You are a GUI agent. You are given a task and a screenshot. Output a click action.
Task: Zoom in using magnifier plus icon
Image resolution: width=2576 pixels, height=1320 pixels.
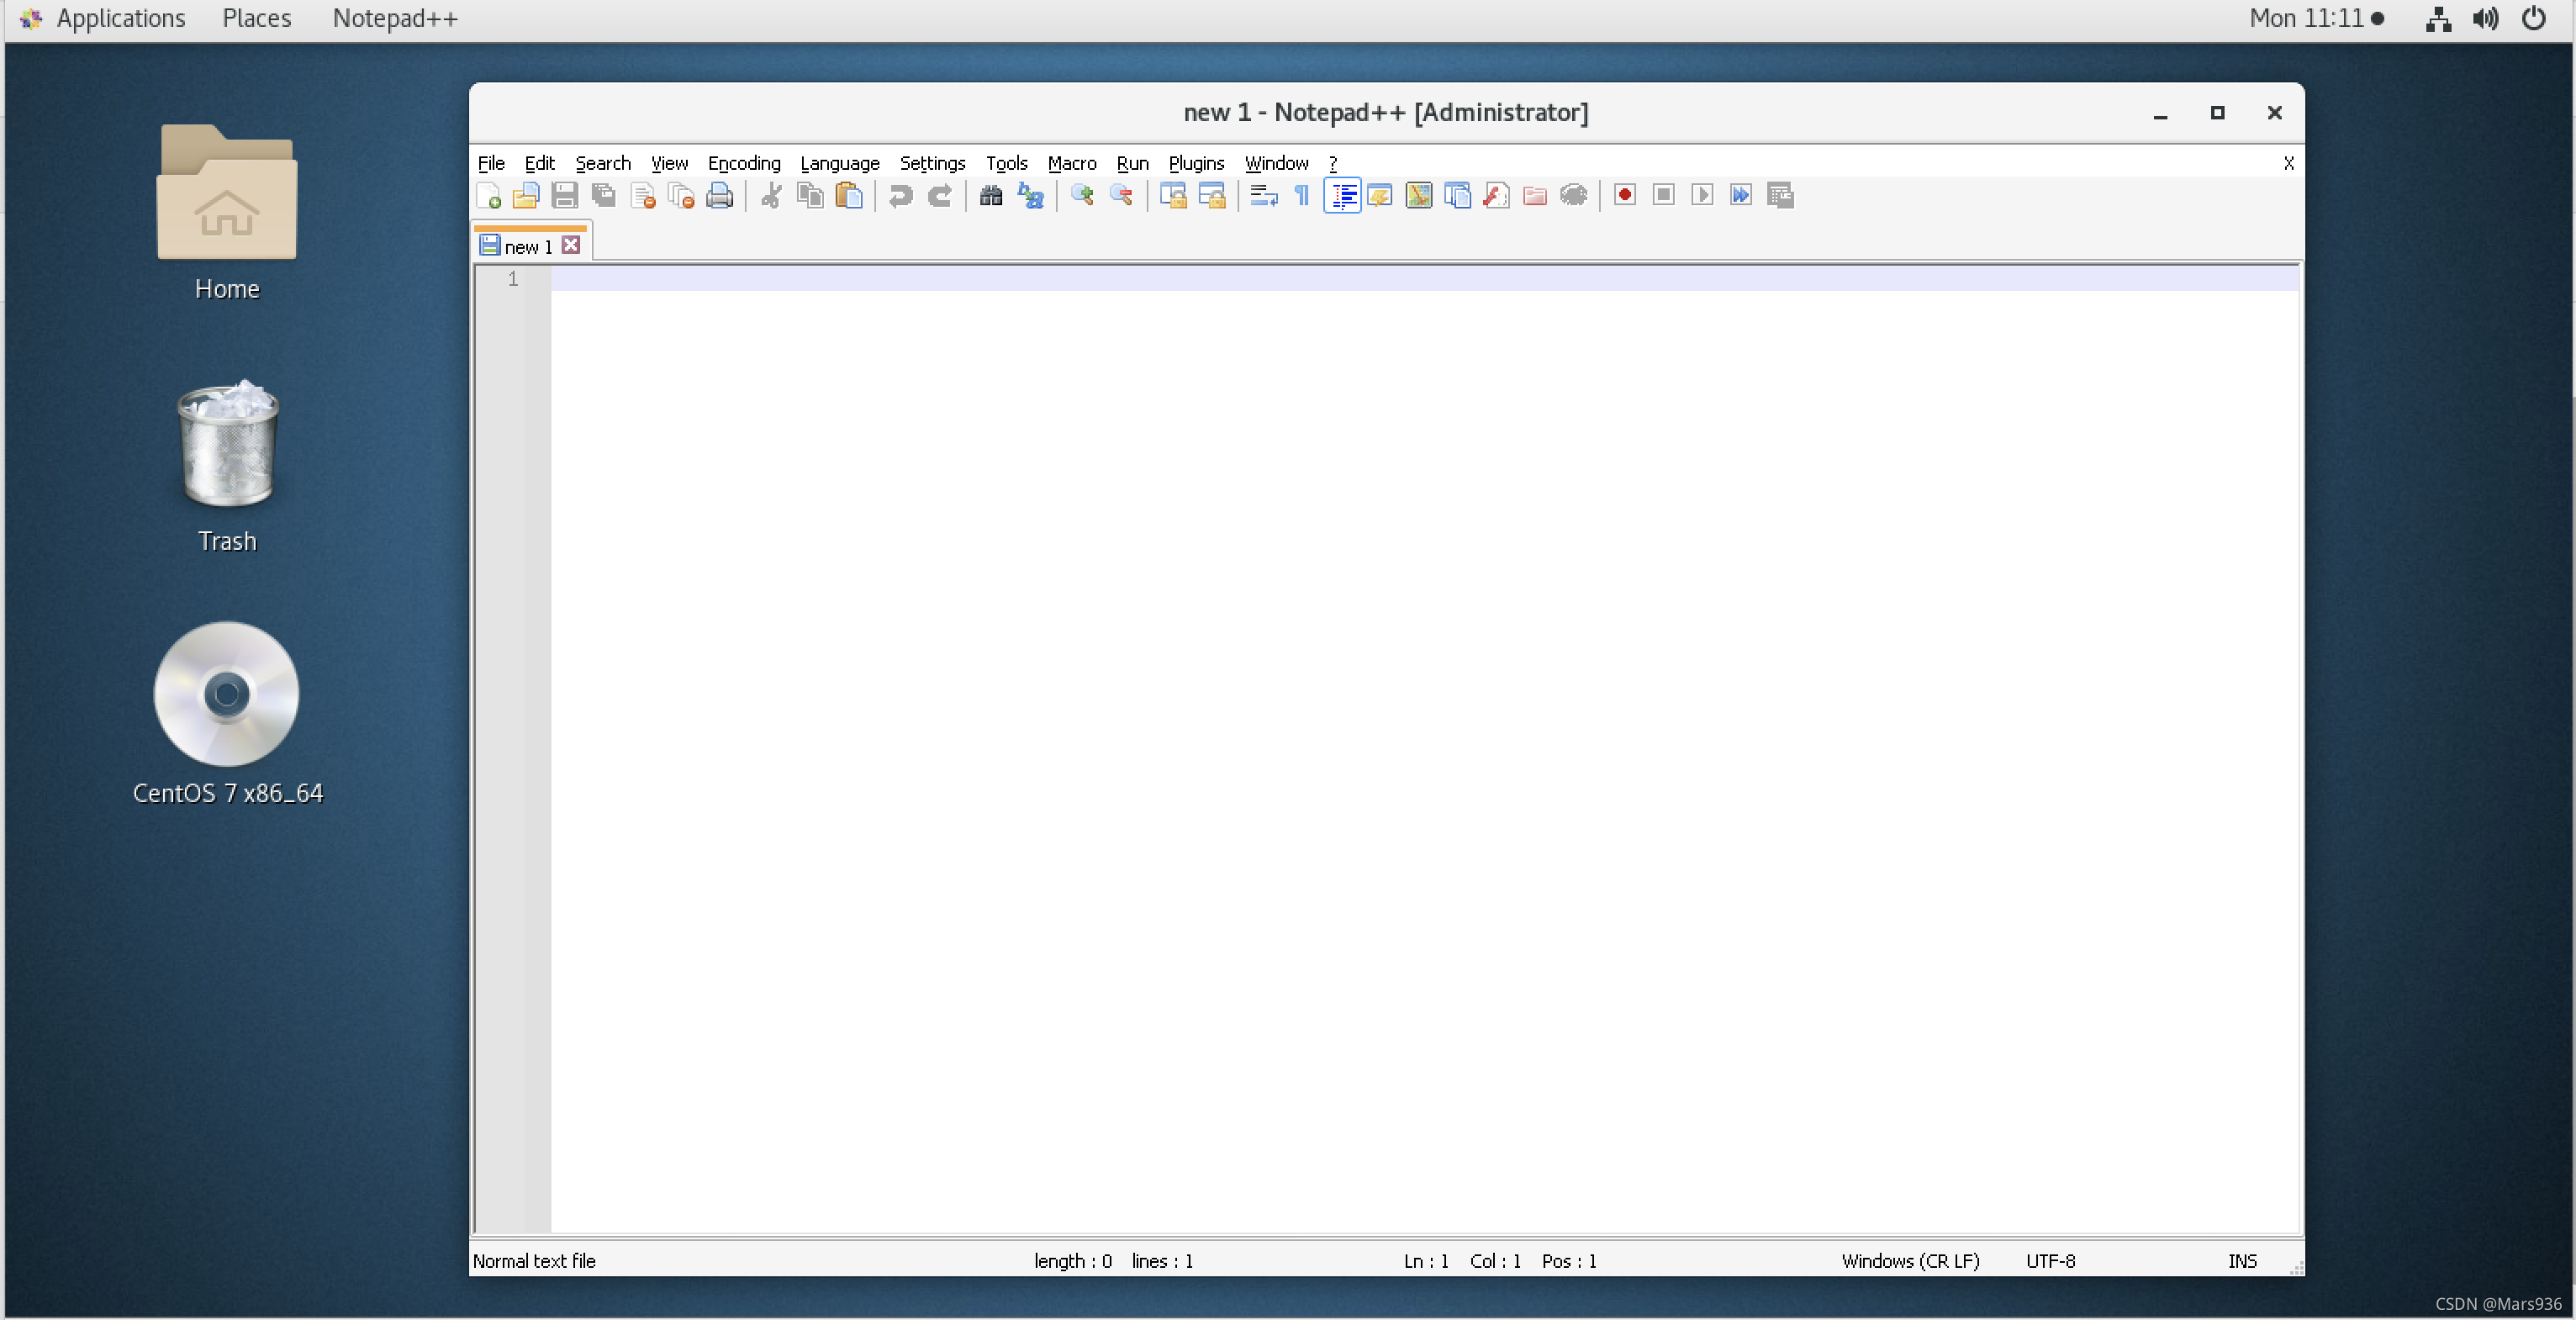point(1082,196)
